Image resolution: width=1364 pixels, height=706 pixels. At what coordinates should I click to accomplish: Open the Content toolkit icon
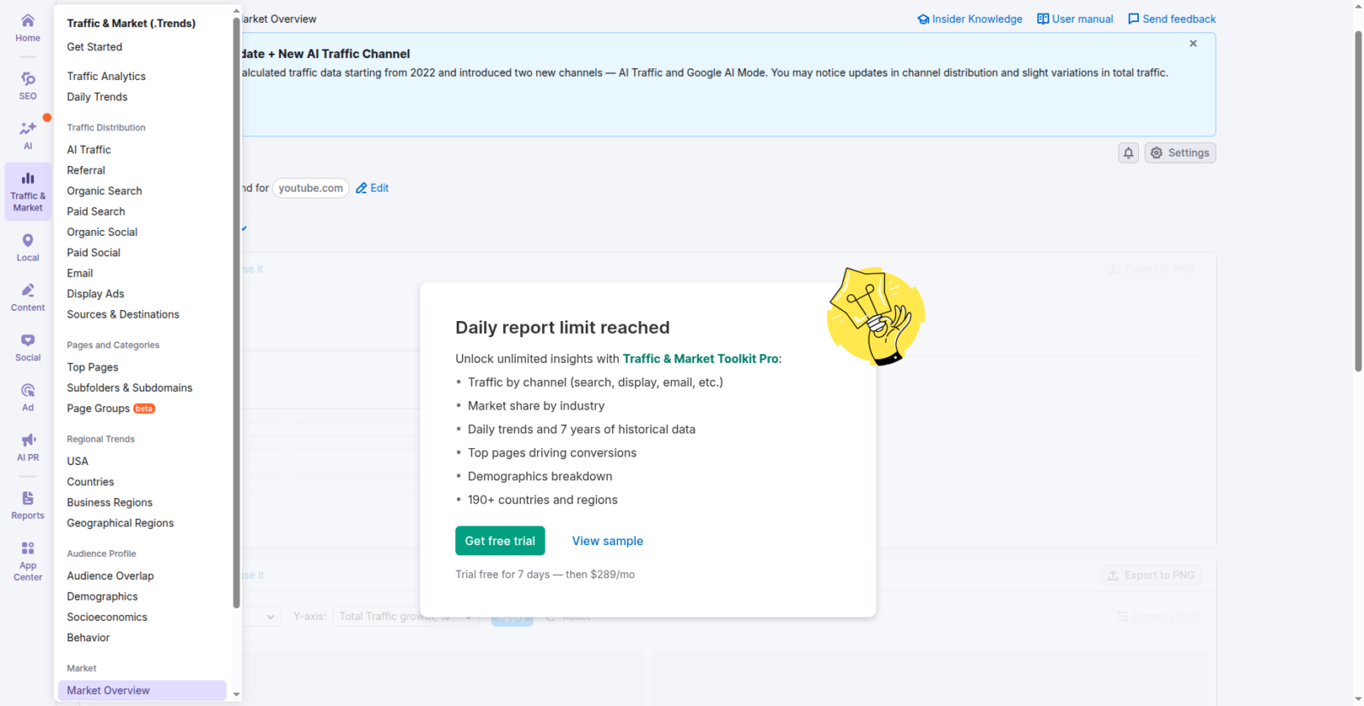click(x=27, y=297)
